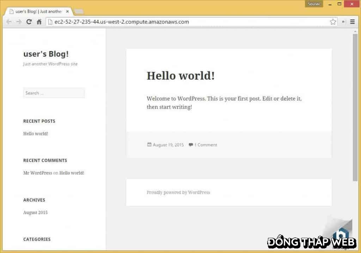
Task: Open the August 2015 archive
Action: click(36, 212)
